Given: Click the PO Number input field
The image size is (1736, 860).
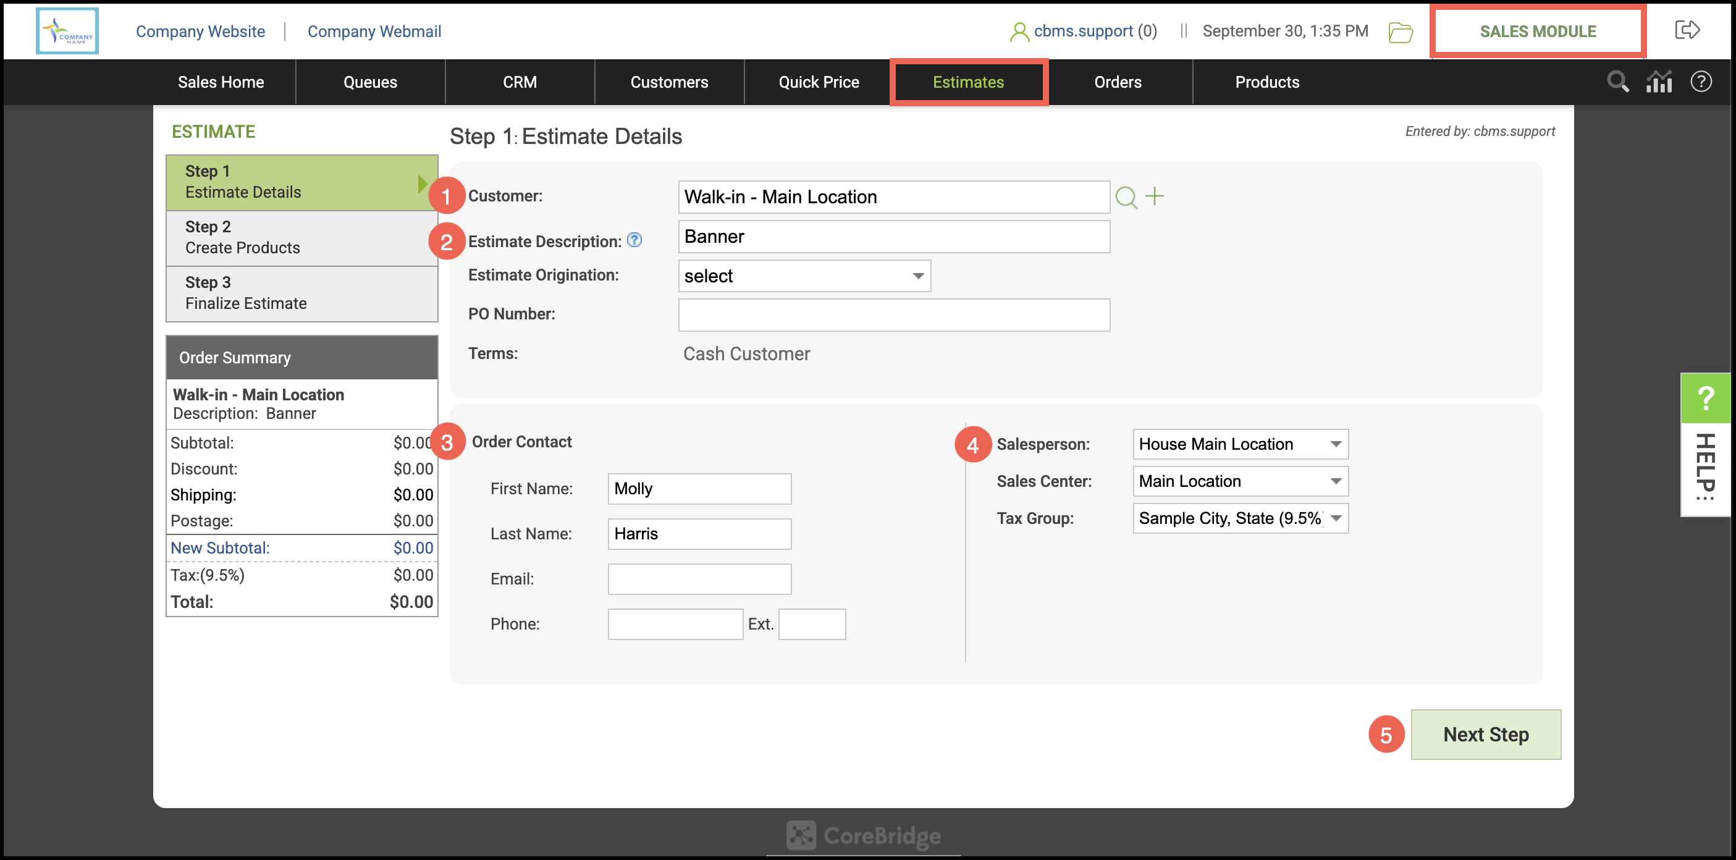Looking at the screenshot, I should click(893, 314).
